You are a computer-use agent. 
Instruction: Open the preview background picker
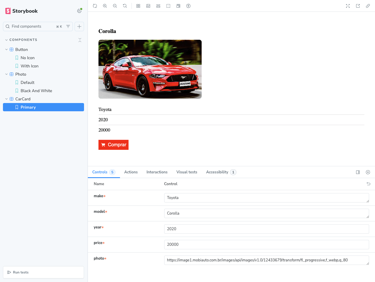(x=148, y=6)
